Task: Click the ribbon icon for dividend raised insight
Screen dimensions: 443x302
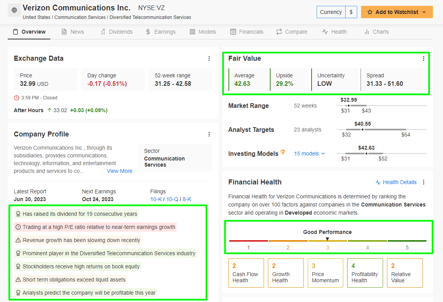Action: [18, 214]
